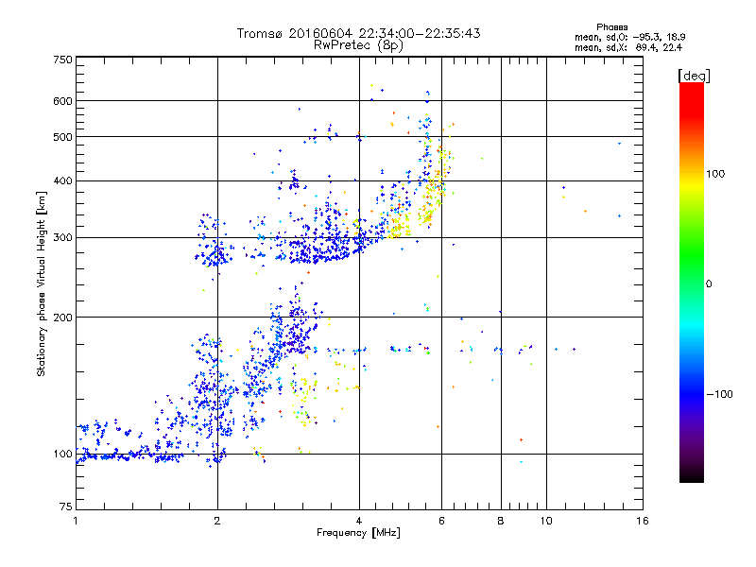Click the '100' colorbar tick label
The width and height of the screenshot is (756, 567).
point(715,174)
